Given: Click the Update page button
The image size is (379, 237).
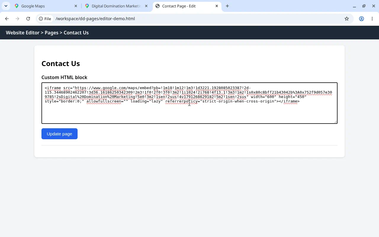Looking at the screenshot, I should pyautogui.click(x=60, y=134).
